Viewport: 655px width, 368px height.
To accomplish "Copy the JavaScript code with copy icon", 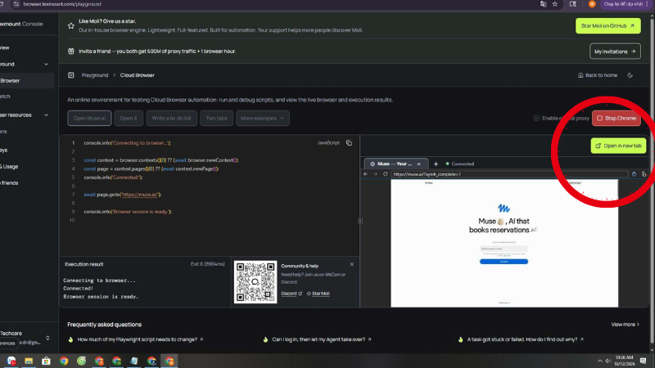I will point(349,142).
